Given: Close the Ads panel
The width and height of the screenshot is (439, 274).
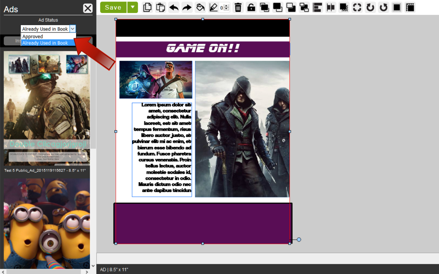Looking at the screenshot, I should [88, 8].
